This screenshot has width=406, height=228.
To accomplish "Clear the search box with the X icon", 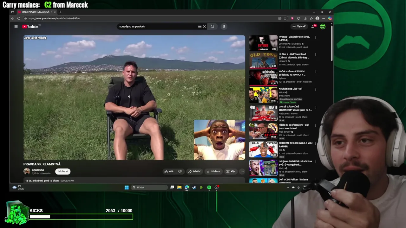I will click(x=205, y=27).
